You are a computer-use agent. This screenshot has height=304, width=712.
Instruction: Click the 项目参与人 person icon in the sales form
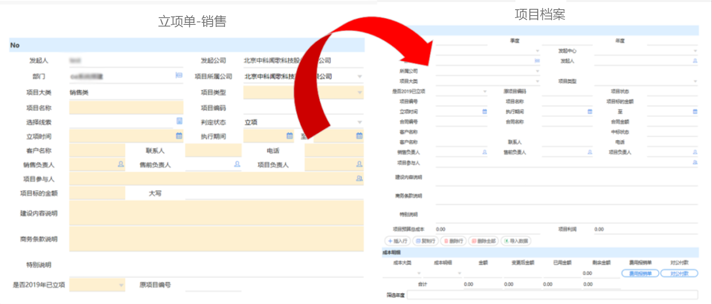click(x=359, y=179)
